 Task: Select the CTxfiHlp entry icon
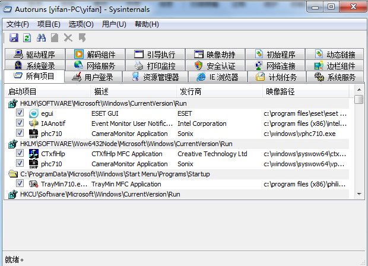[x=34, y=154]
